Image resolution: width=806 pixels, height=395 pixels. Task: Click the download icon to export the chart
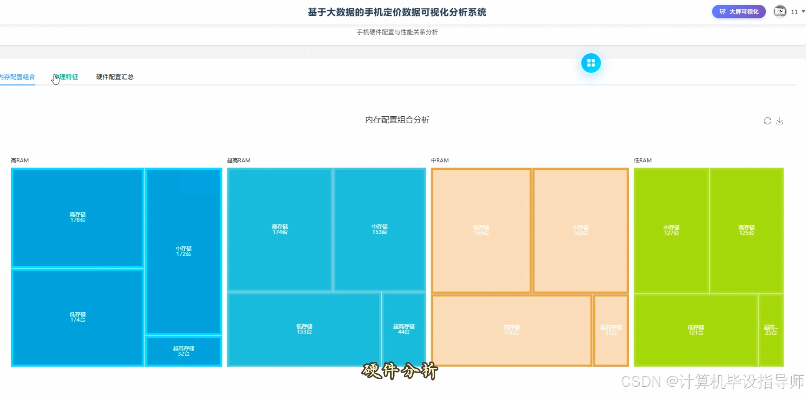(780, 121)
